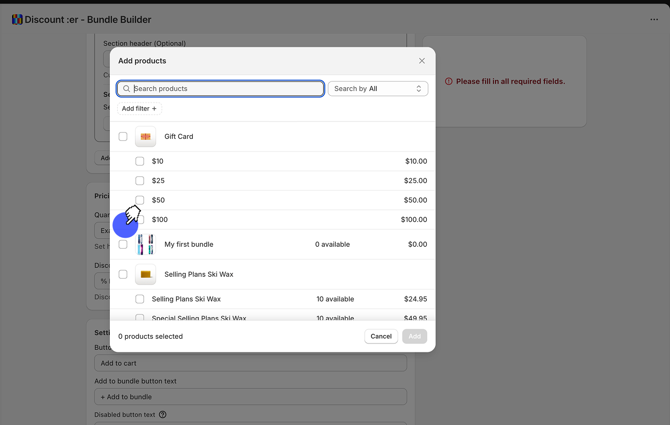This screenshot has height=425, width=670.
Task: Click the My first bundle thumbnail
Action: coord(146,245)
